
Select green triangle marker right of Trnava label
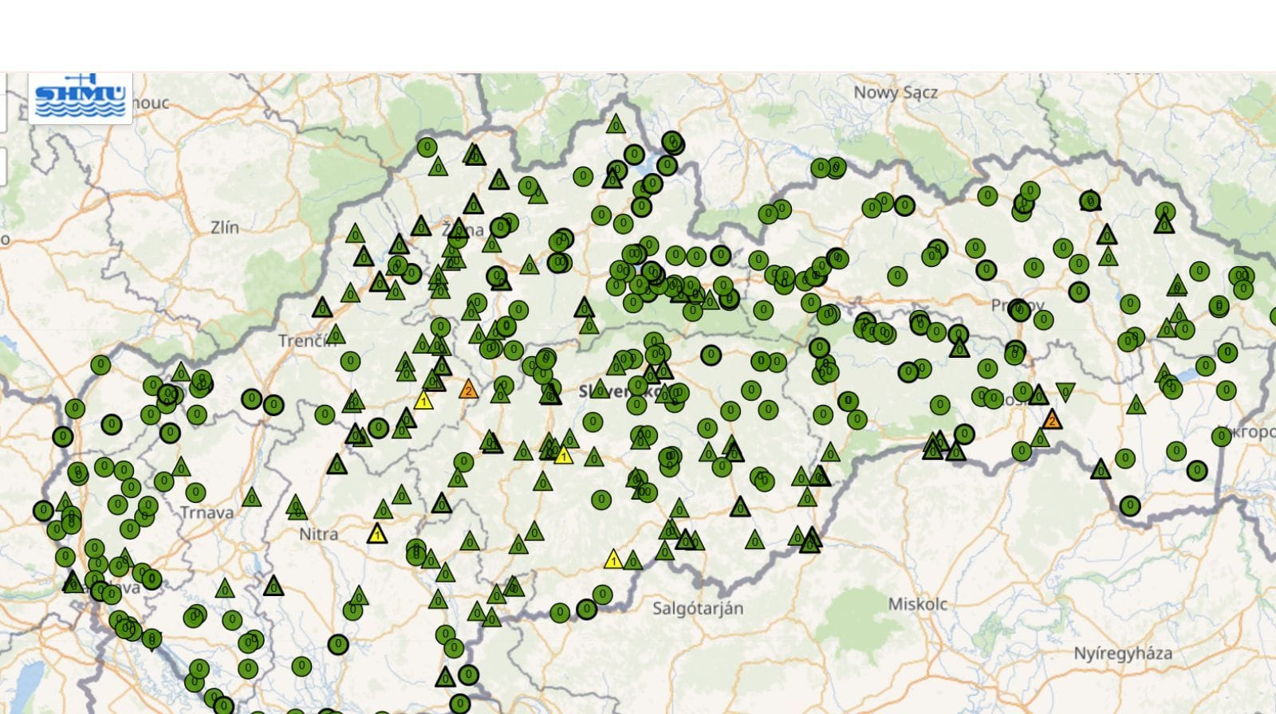pyautogui.click(x=252, y=498)
